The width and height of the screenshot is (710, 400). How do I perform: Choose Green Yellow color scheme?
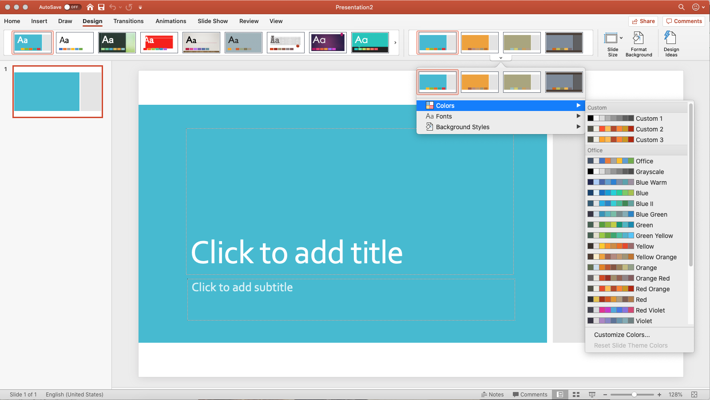click(637, 236)
